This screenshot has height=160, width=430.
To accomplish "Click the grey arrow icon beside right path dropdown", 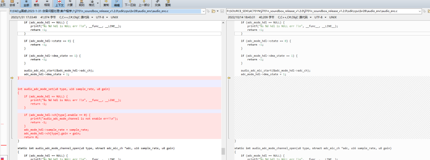I will click(424, 11).
